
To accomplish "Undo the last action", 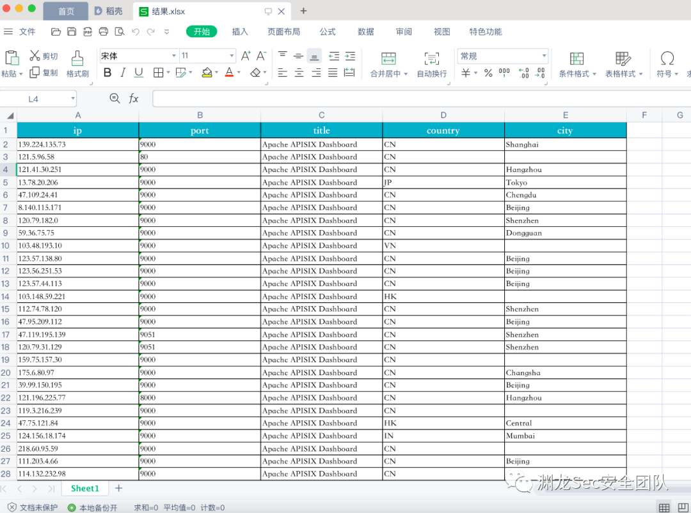I will point(136,32).
